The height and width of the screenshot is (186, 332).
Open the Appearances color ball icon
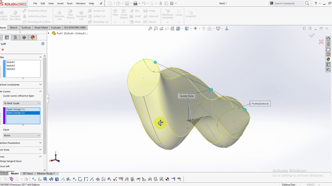coord(328,59)
